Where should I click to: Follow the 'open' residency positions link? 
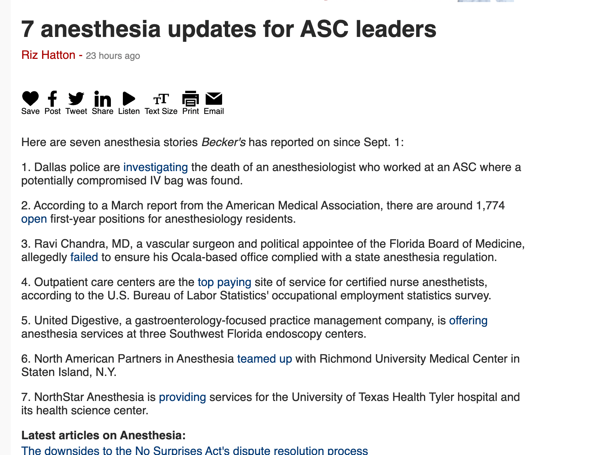(x=34, y=219)
